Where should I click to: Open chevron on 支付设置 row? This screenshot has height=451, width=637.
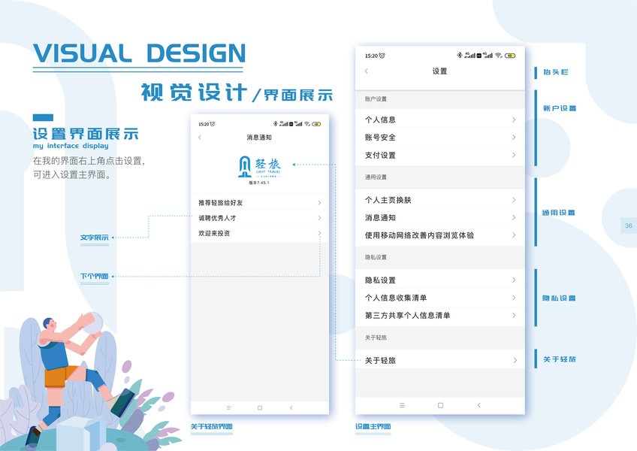pyautogui.click(x=514, y=155)
